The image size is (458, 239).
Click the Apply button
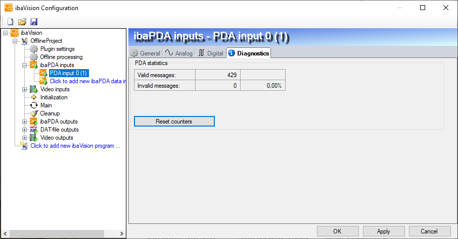click(384, 231)
